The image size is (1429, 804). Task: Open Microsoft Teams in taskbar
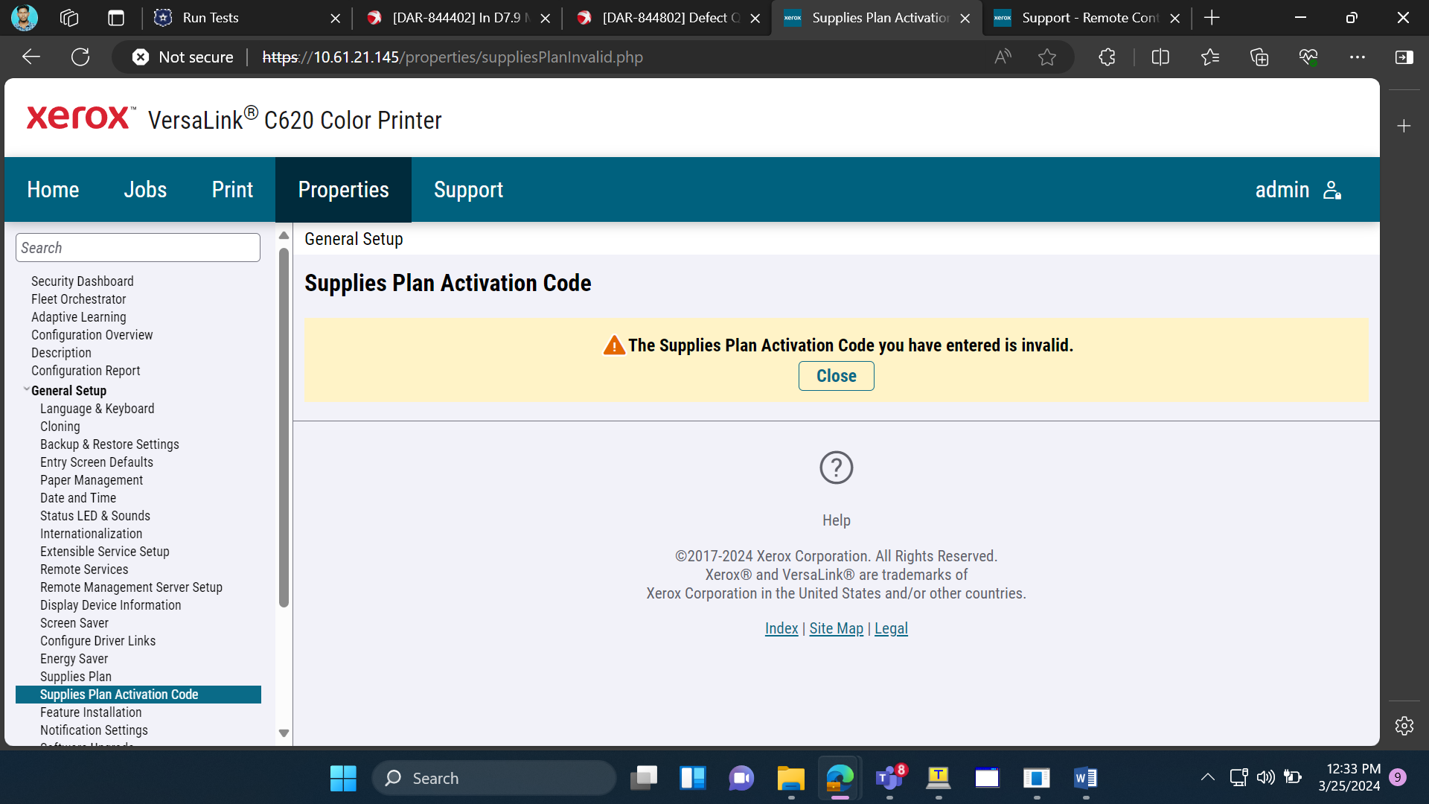point(889,778)
